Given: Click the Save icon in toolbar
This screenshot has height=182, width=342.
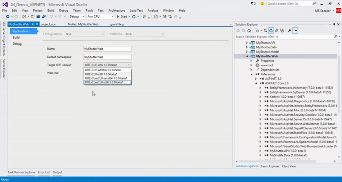Looking at the screenshot, I should 38,17.
